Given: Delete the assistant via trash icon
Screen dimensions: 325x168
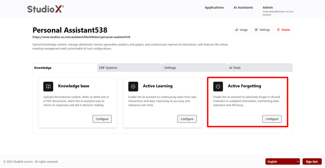Looking at the screenshot, I should (x=283, y=30).
